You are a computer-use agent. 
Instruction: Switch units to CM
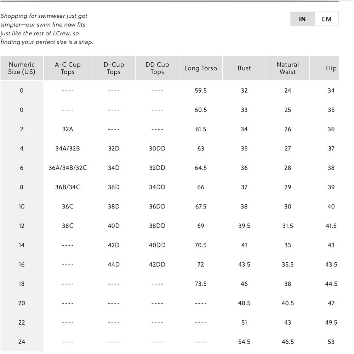(326, 19)
